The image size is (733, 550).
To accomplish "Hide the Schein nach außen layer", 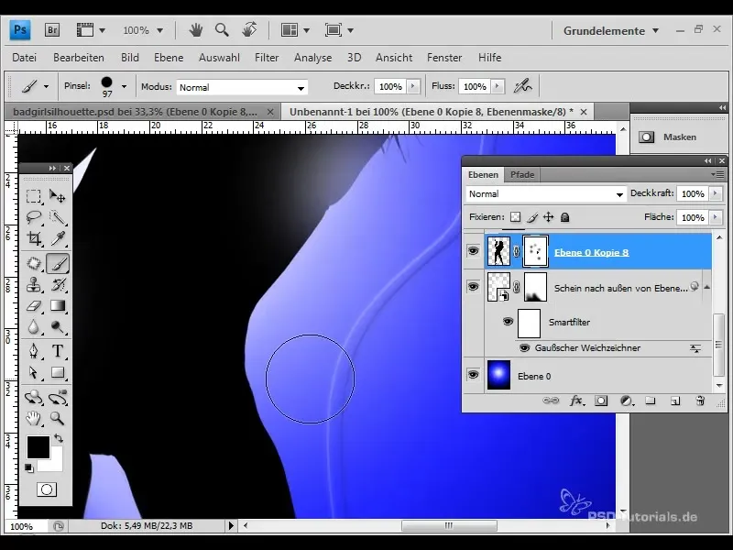I will tap(473, 286).
